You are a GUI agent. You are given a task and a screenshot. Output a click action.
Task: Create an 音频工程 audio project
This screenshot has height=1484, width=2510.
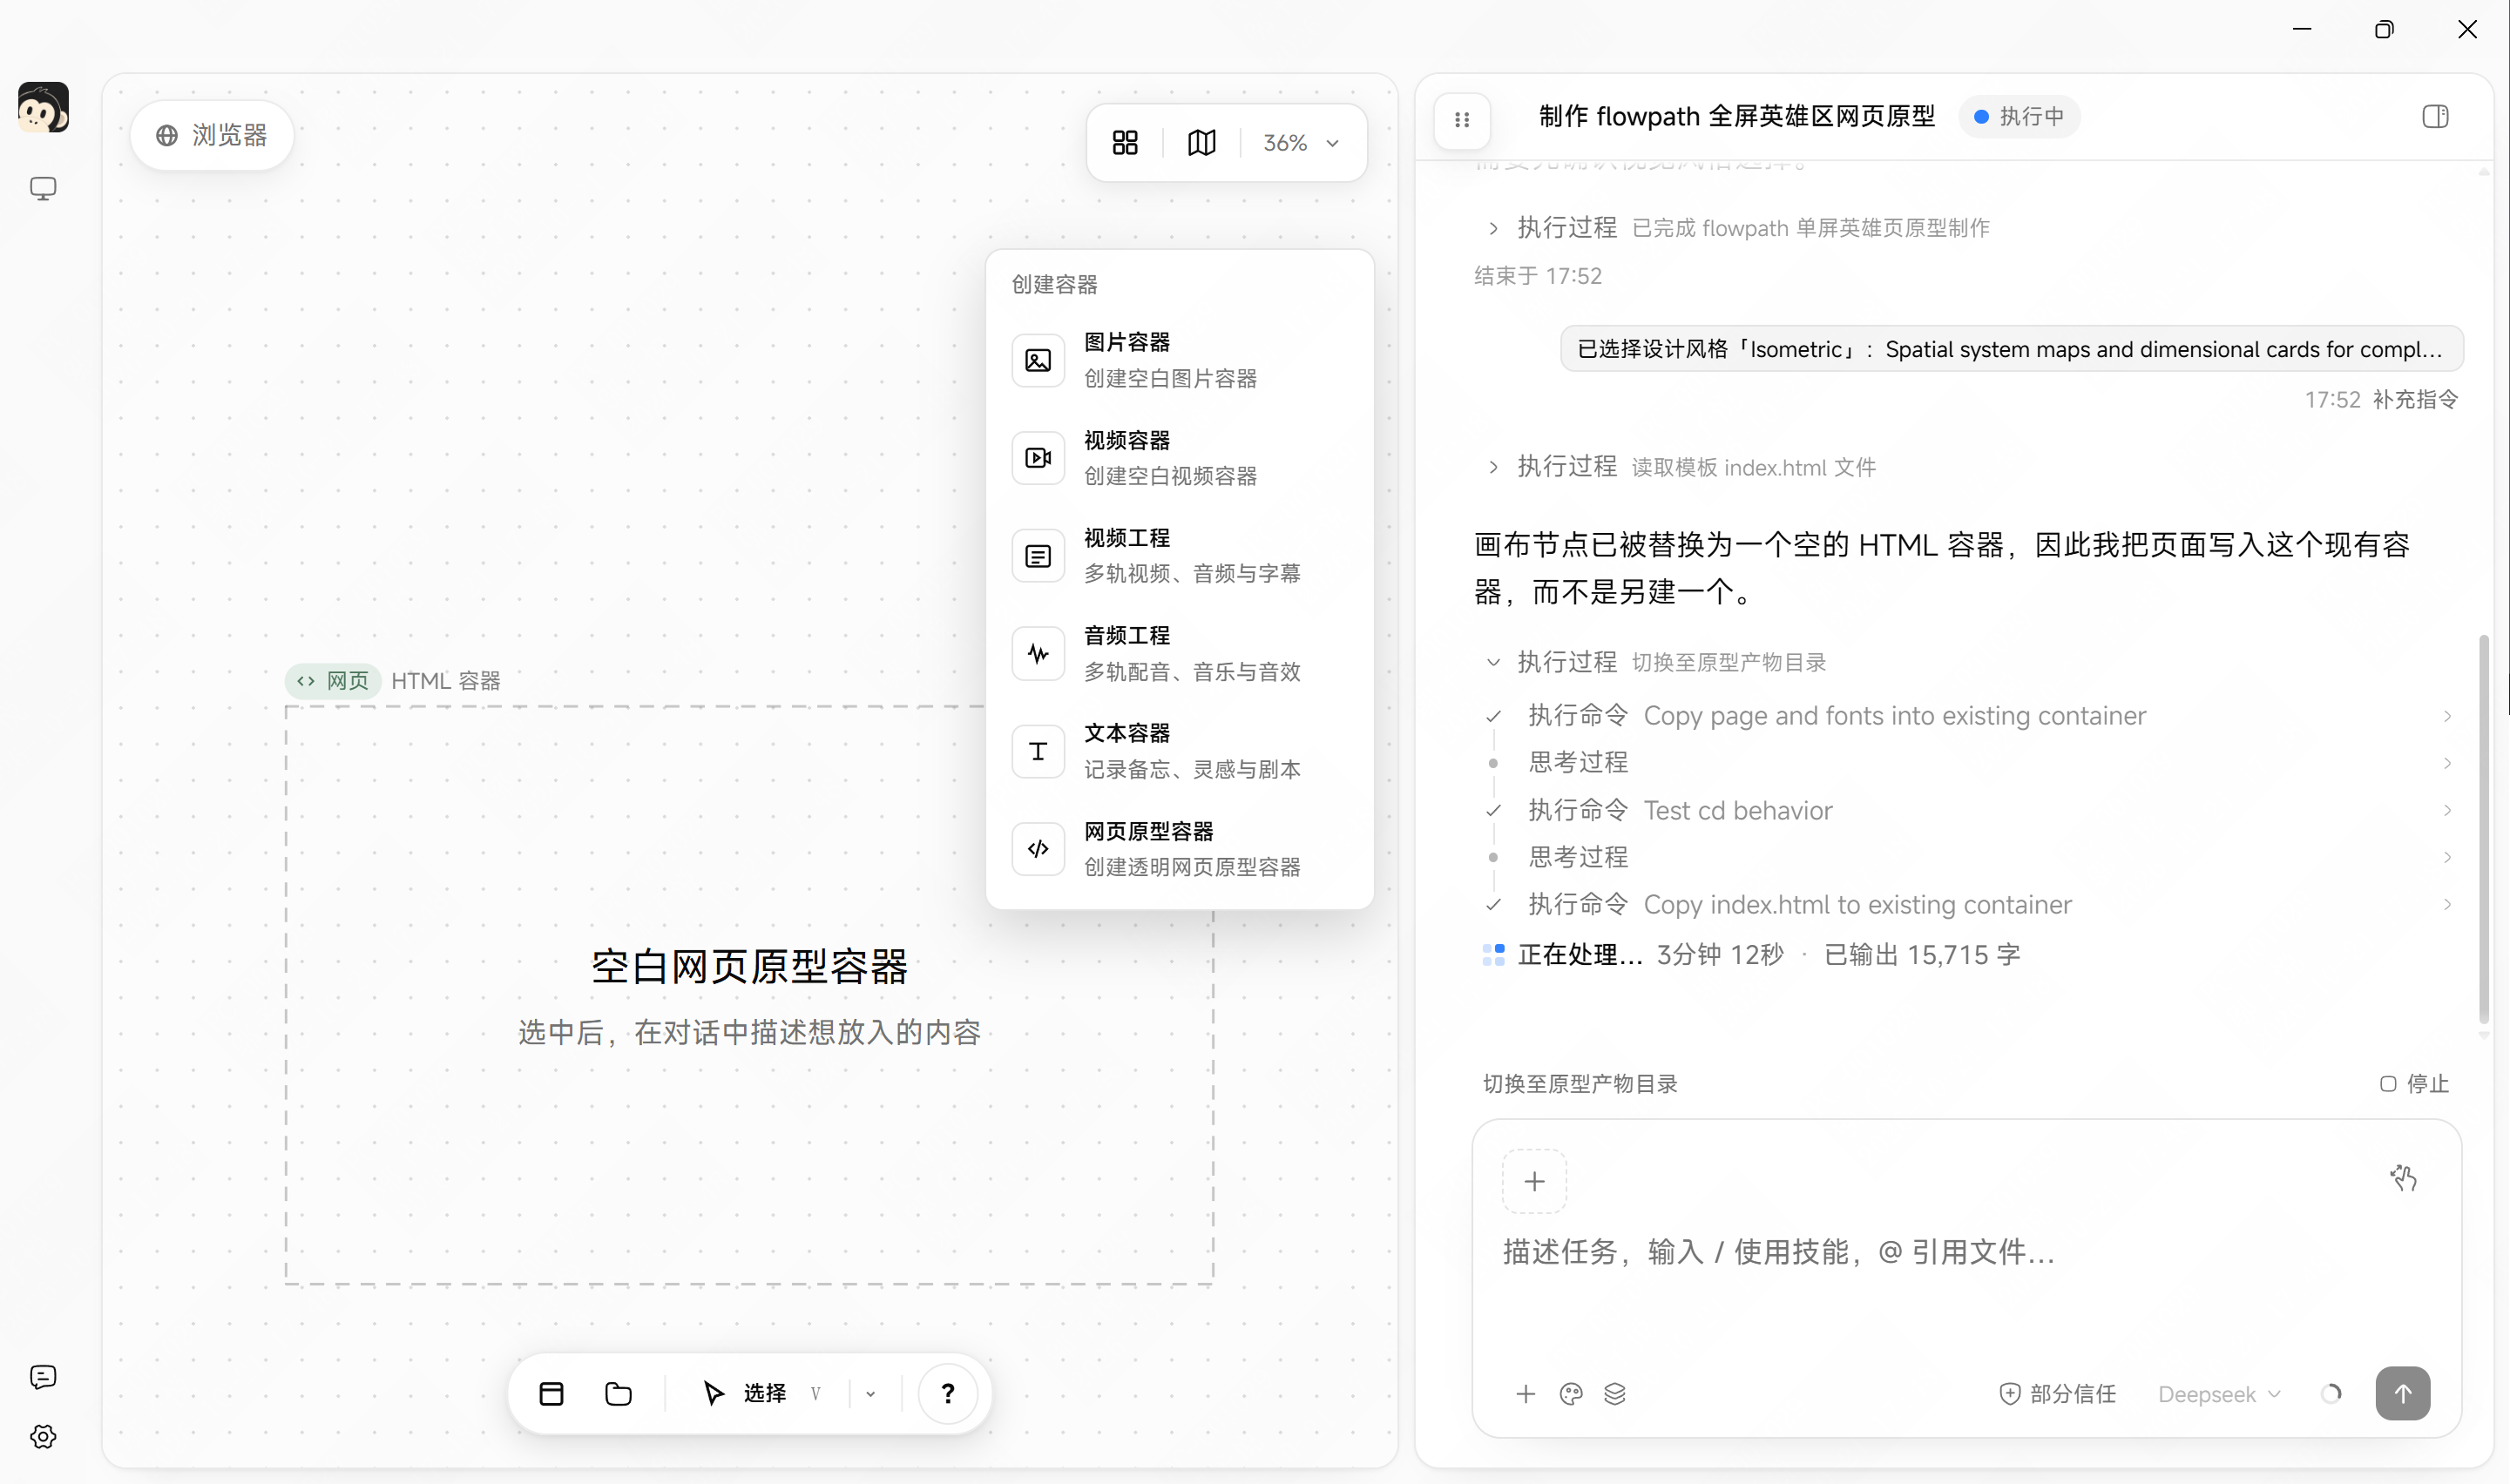[x=1179, y=653]
